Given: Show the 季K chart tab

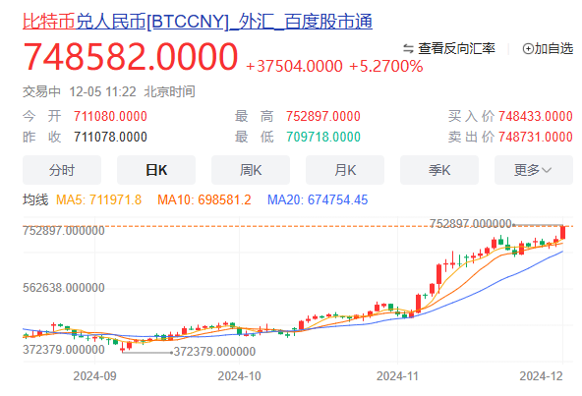Looking at the screenshot, I should 439,170.
